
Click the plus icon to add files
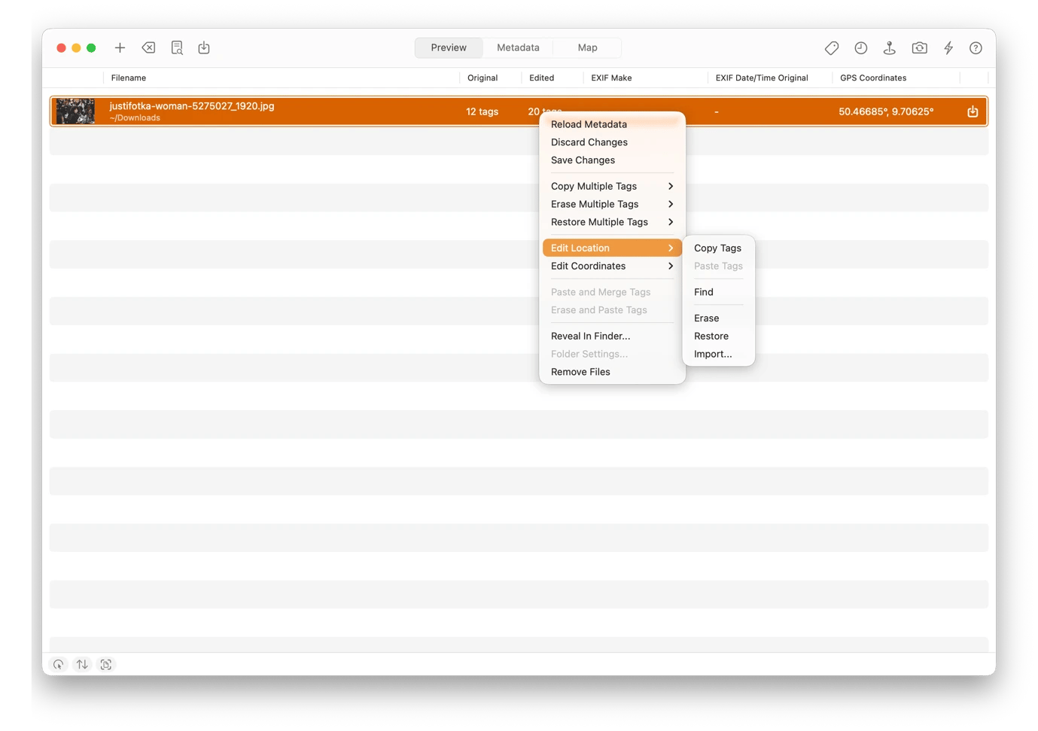coord(120,47)
